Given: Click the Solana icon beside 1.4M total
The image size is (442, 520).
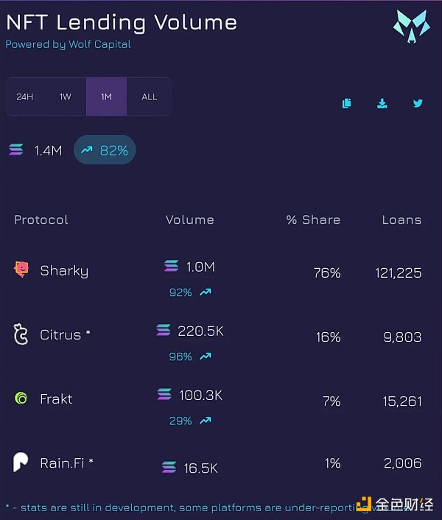Looking at the screenshot, I should (x=16, y=150).
